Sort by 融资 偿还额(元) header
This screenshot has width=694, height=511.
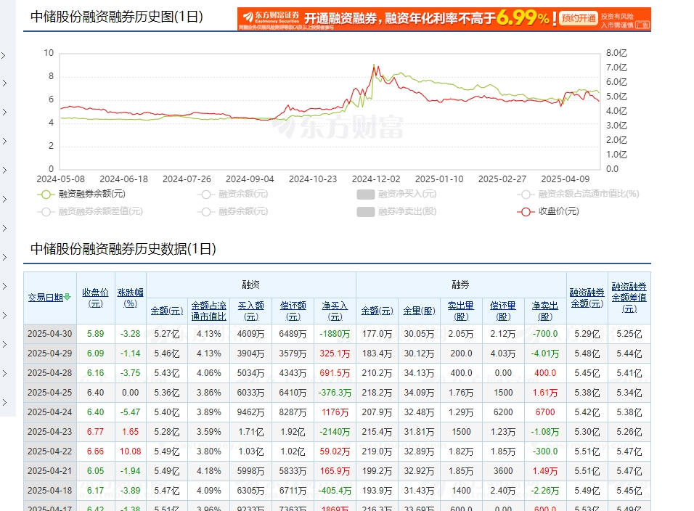(x=293, y=311)
